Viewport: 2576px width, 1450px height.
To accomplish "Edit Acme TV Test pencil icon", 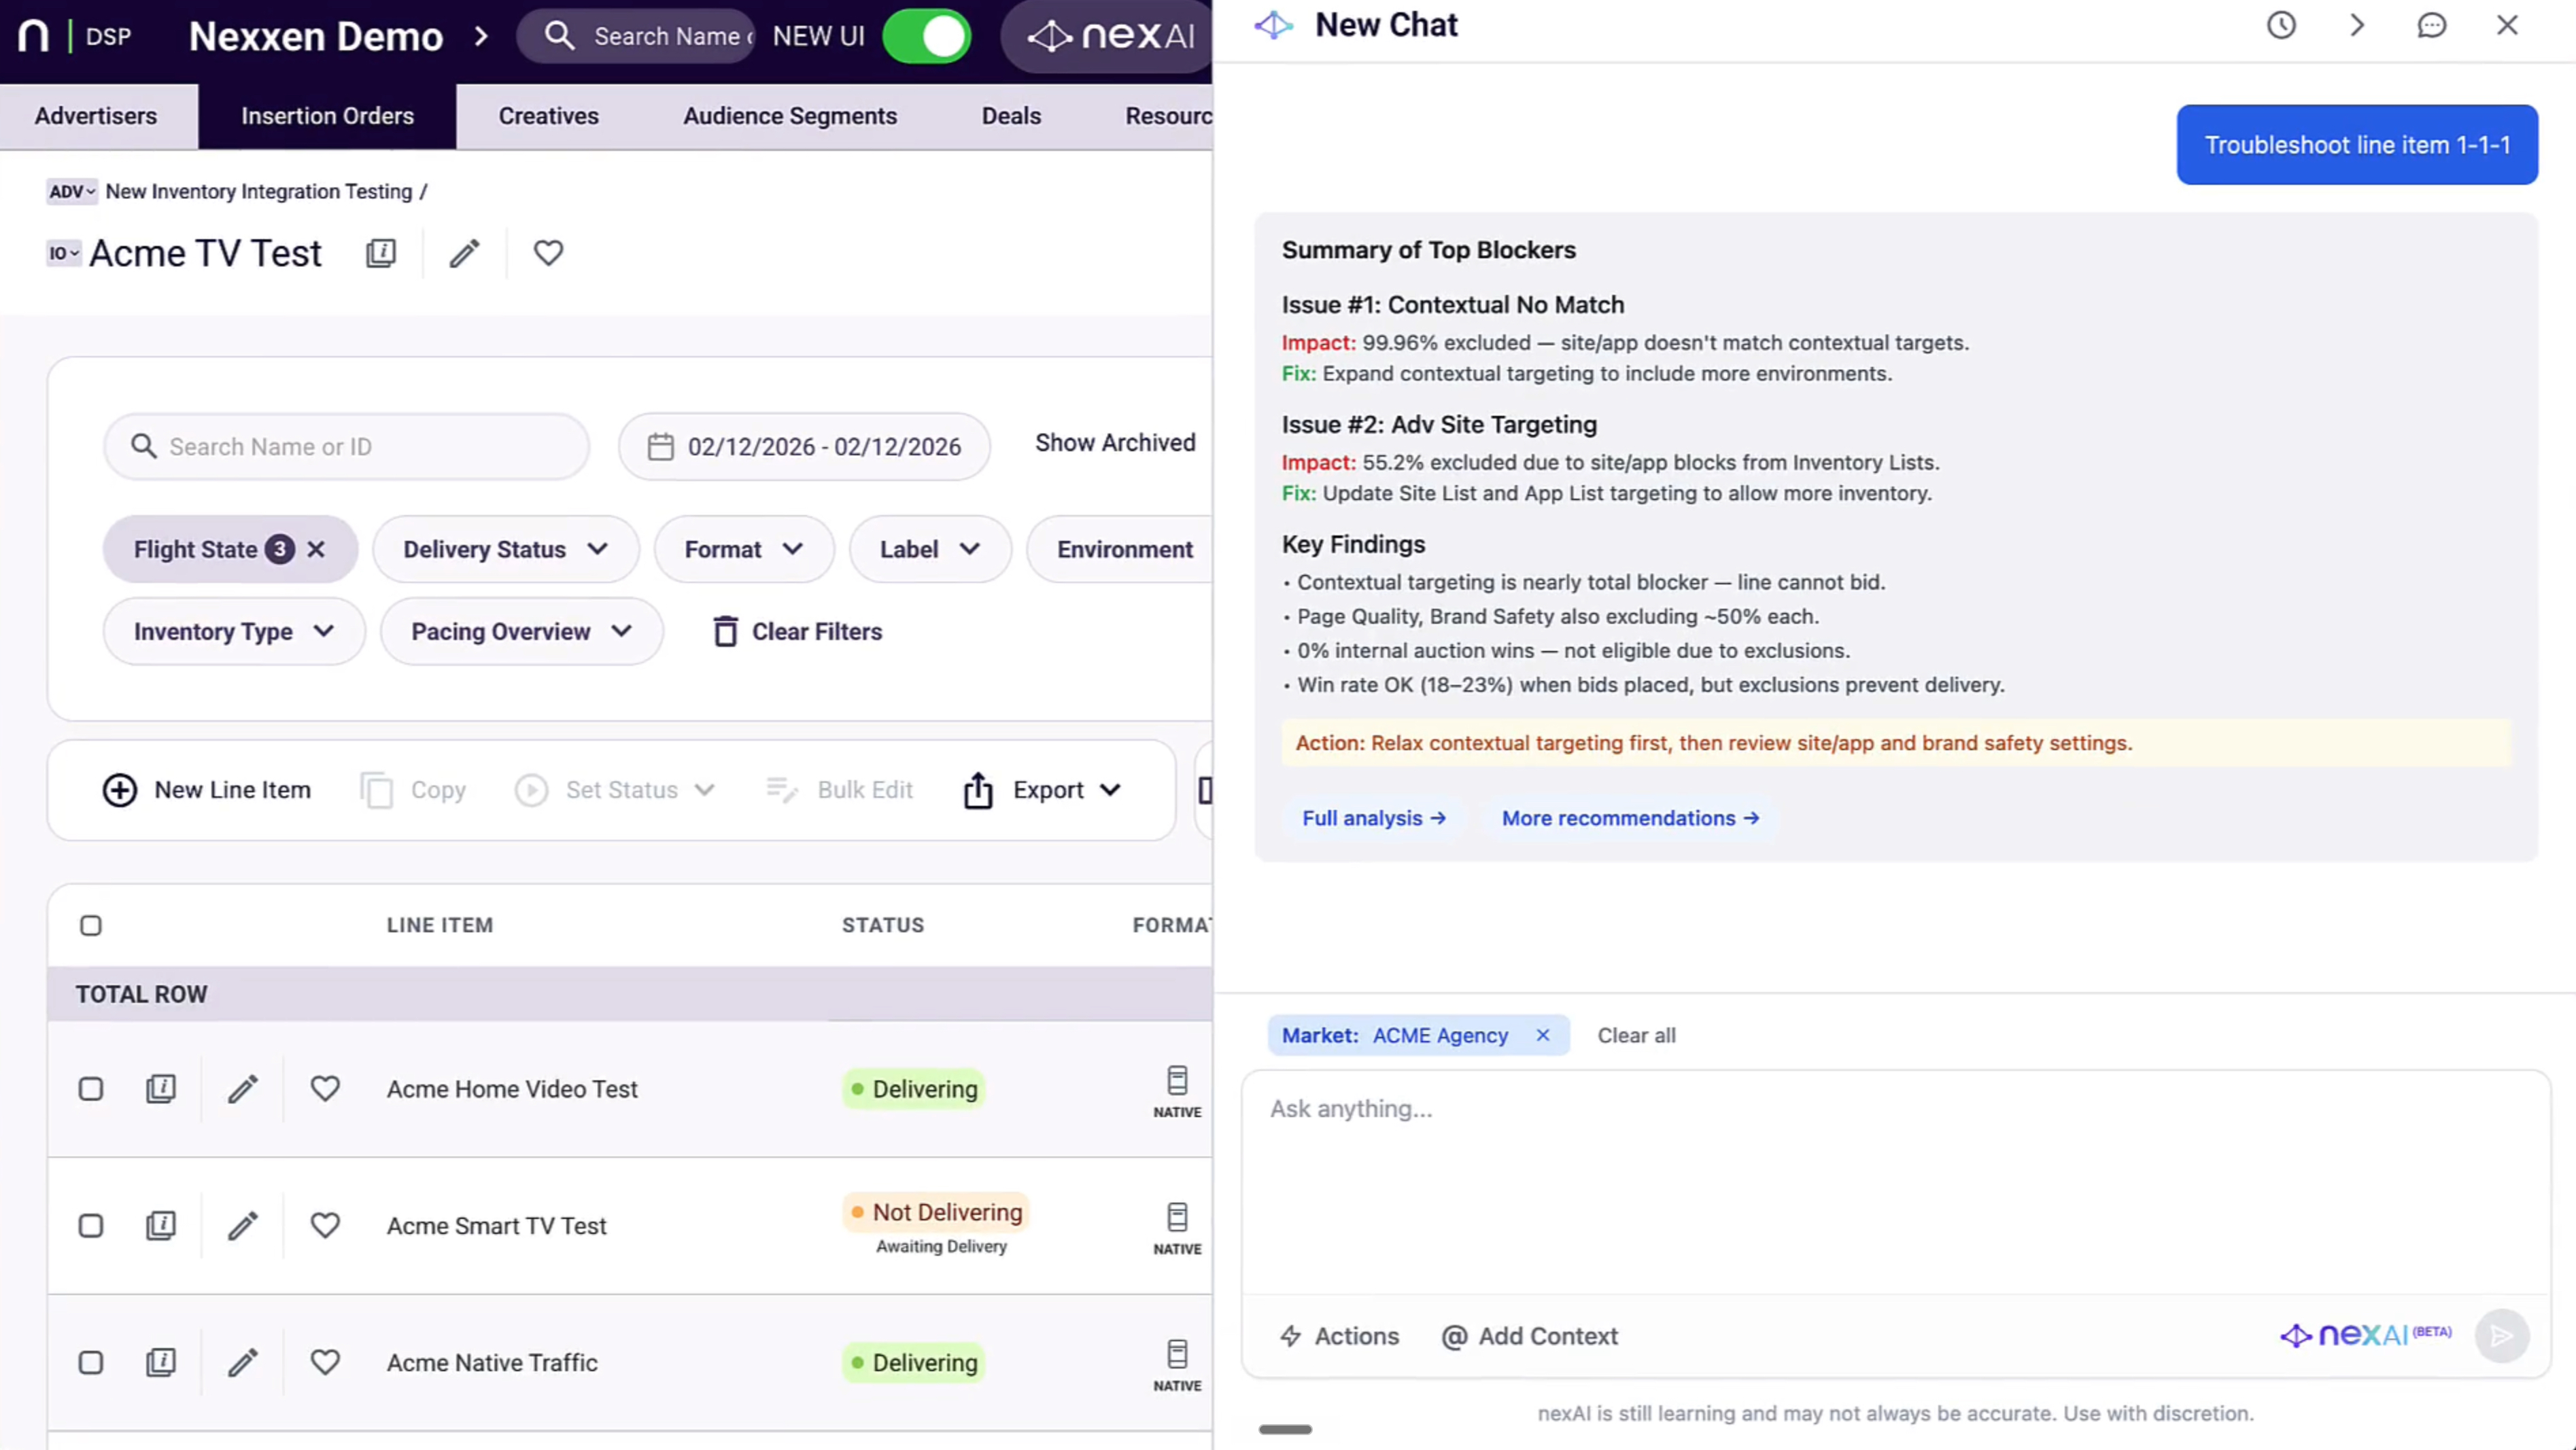I will pos(464,253).
